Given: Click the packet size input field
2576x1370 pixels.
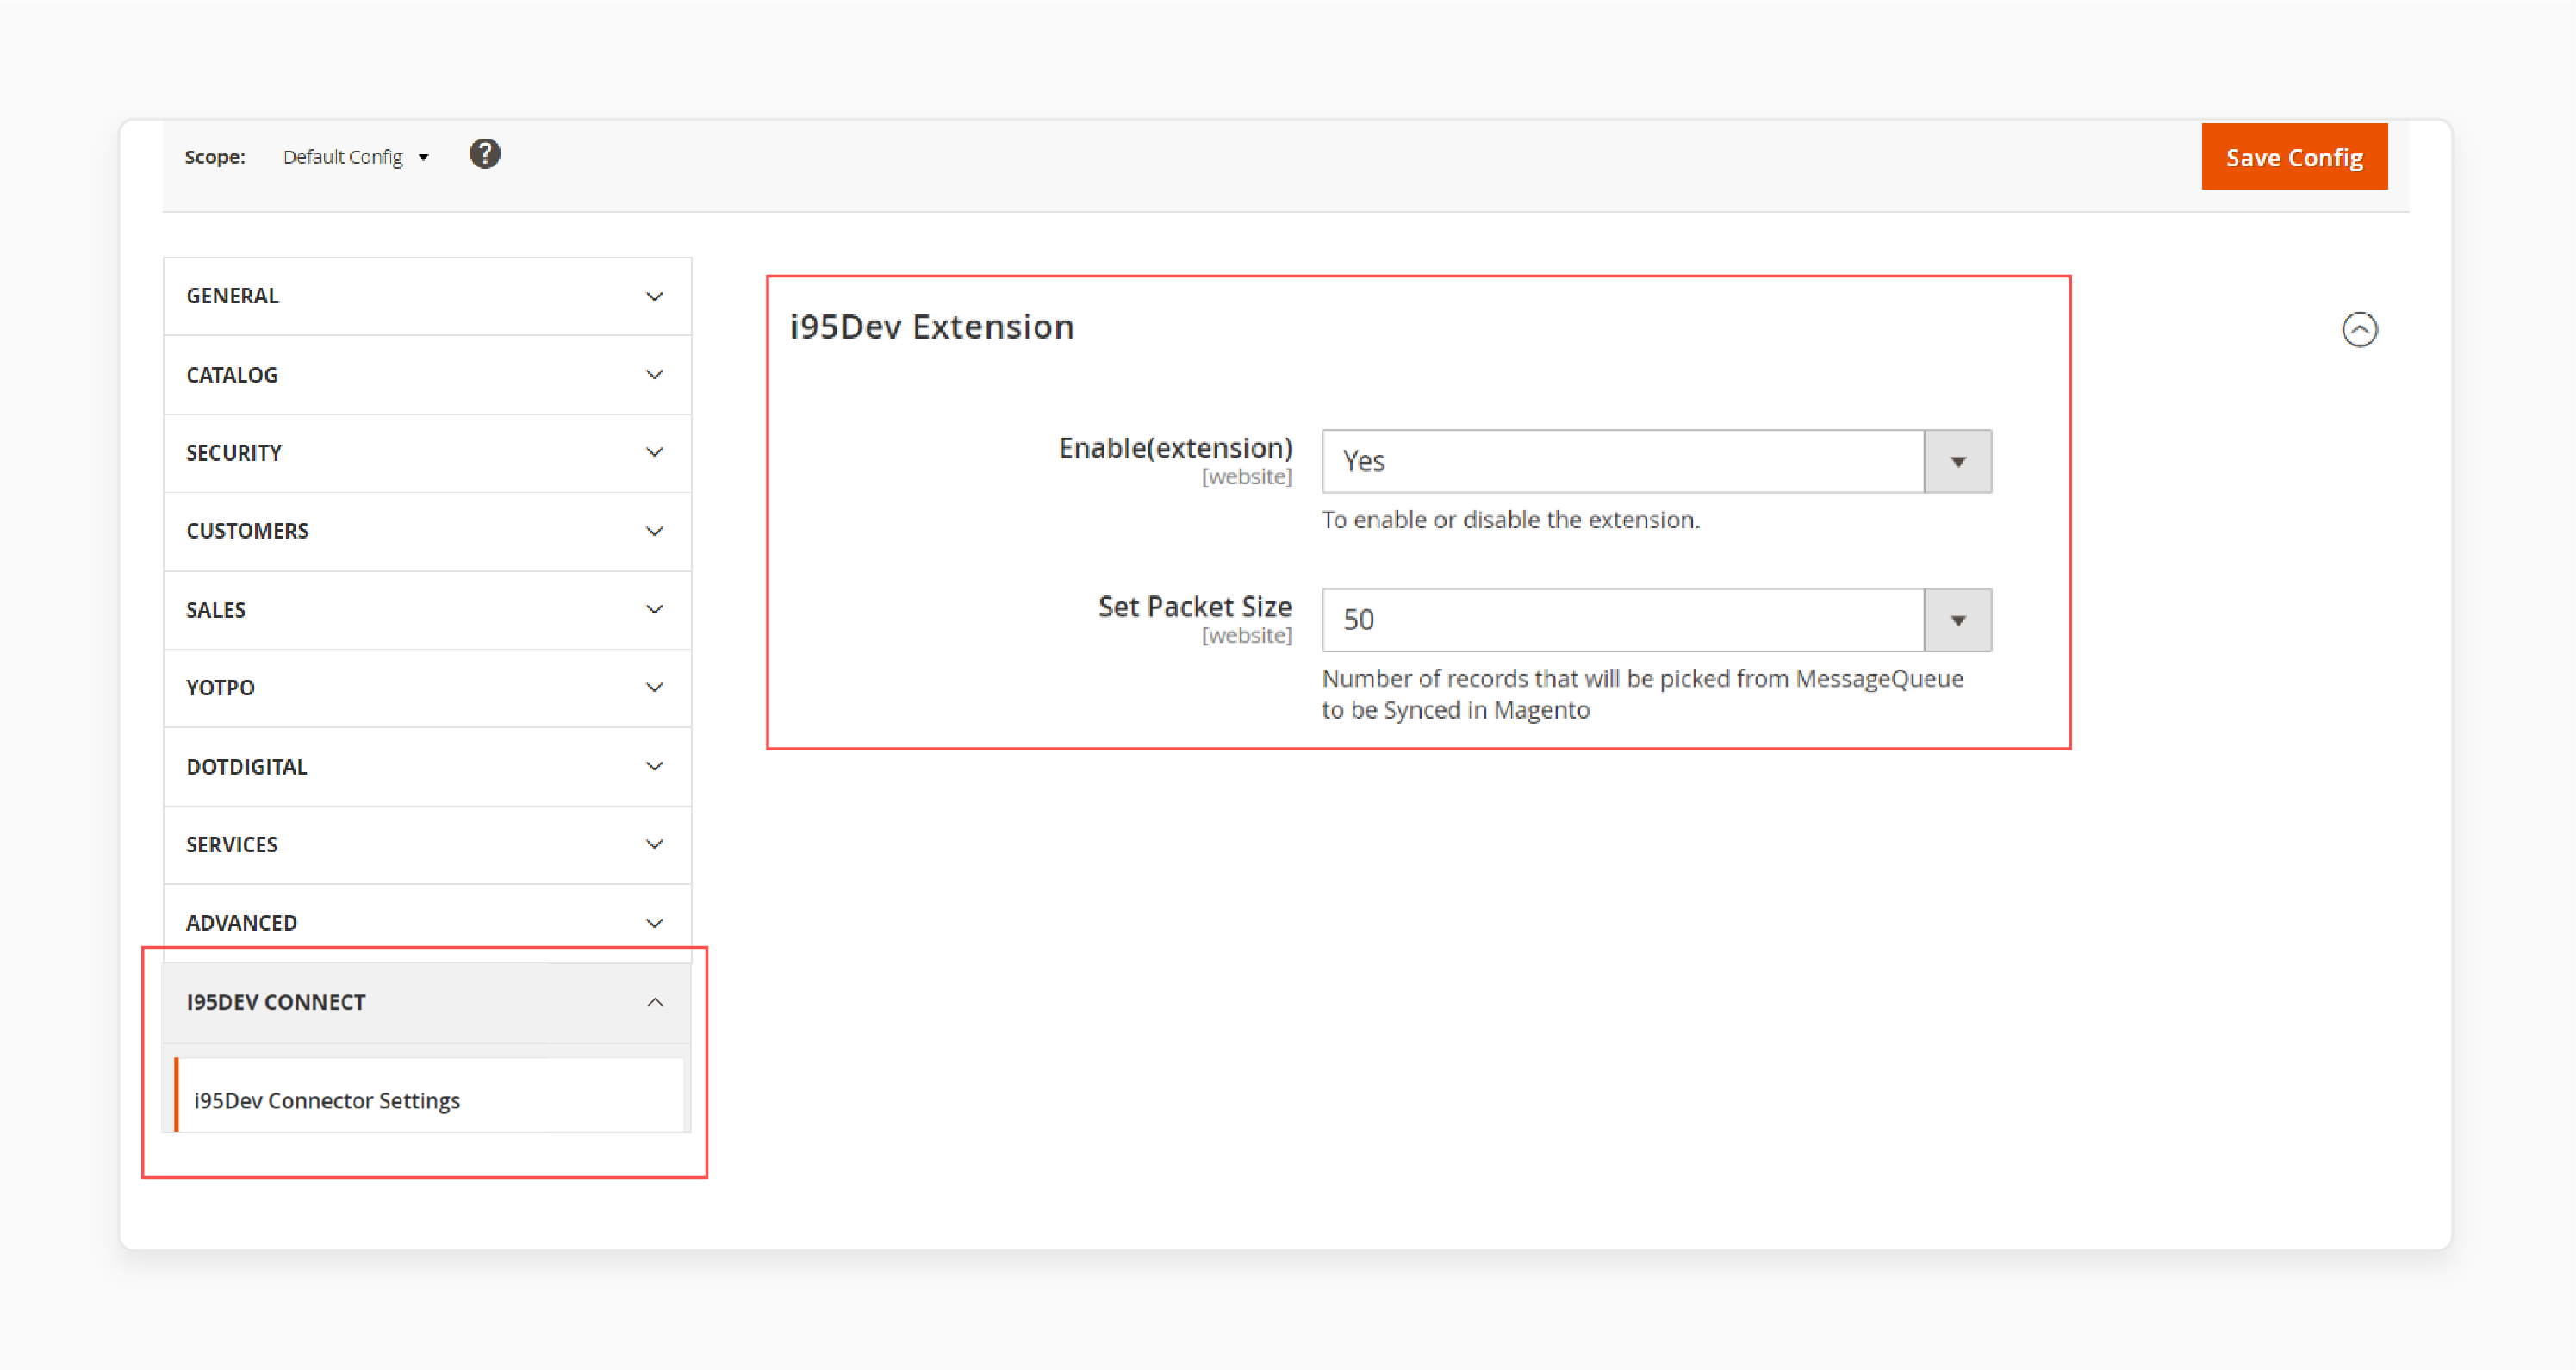Looking at the screenshot, I should (x=1626, y=619).
